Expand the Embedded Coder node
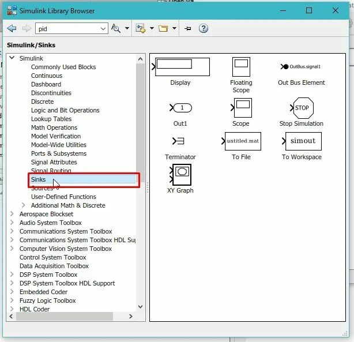Viewport: 354px width, 342px height. pos(12,292)
